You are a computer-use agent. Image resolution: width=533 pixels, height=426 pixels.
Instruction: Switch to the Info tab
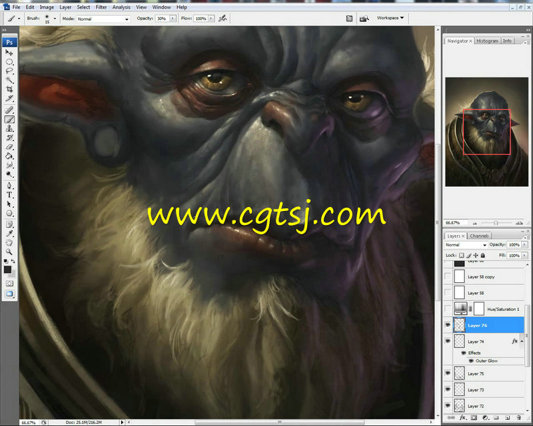click(507, 41)
